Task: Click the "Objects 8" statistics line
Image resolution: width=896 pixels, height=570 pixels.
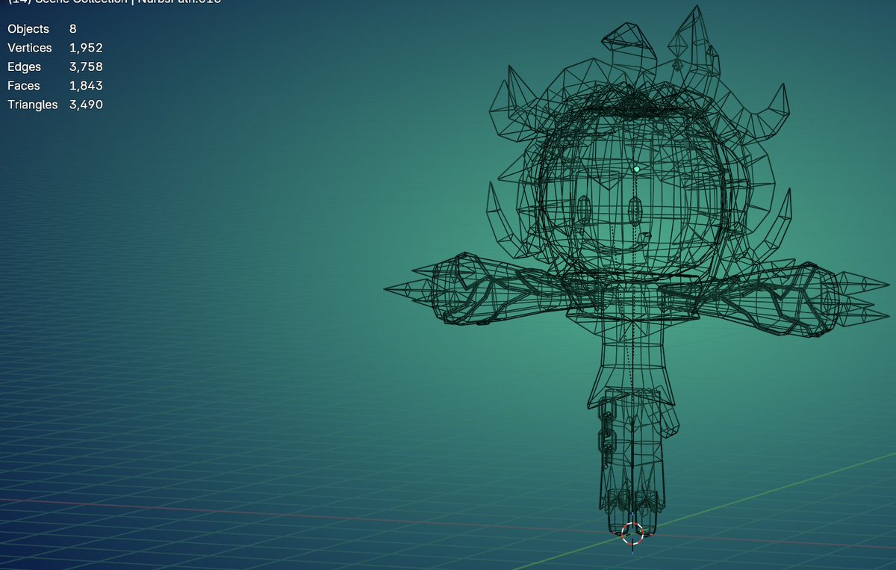Action: (42, 29)
